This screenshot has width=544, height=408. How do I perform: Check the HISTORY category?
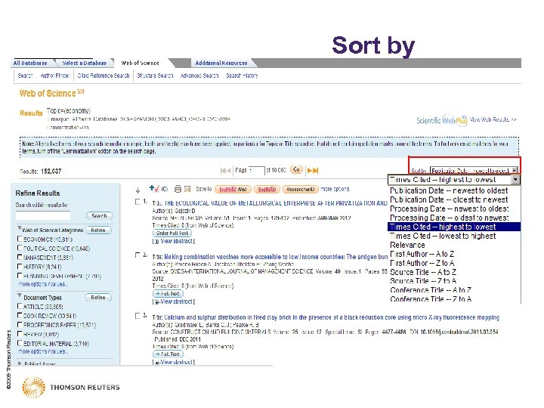point(20,267)
